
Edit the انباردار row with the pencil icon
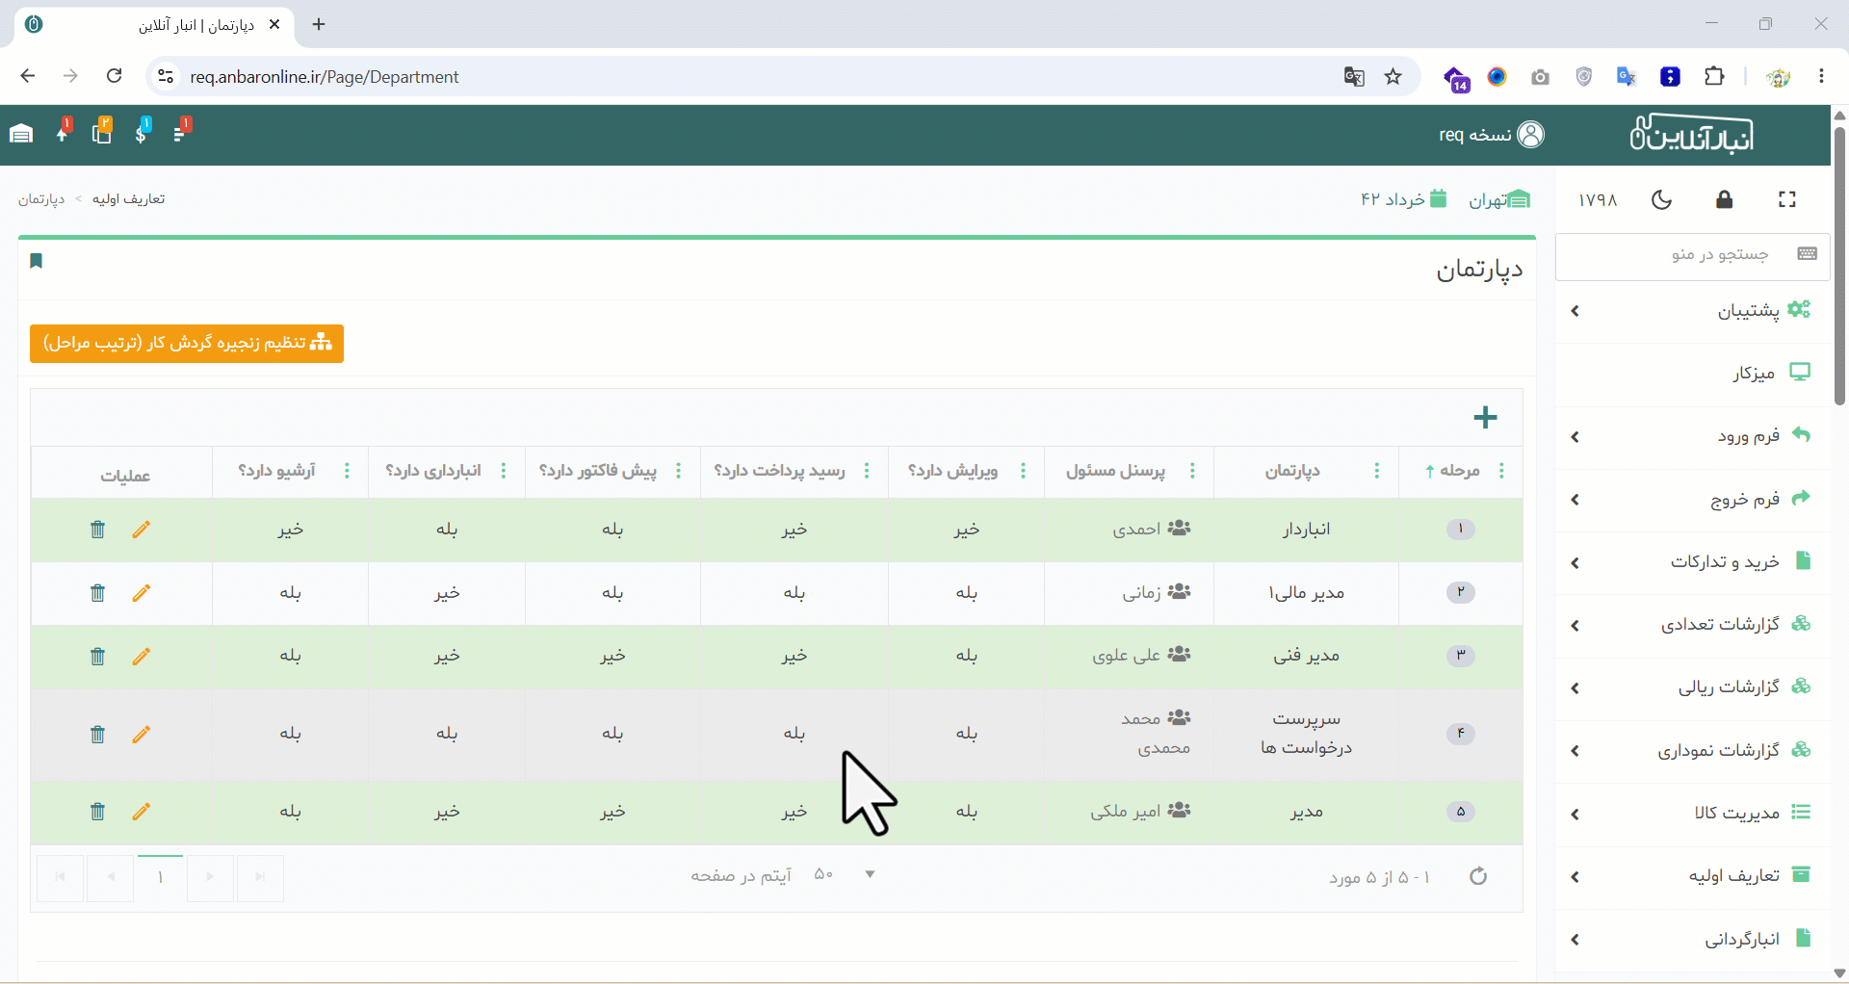click(x=142, y=530)
